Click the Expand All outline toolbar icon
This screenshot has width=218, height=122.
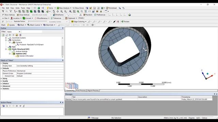(13, 35)
